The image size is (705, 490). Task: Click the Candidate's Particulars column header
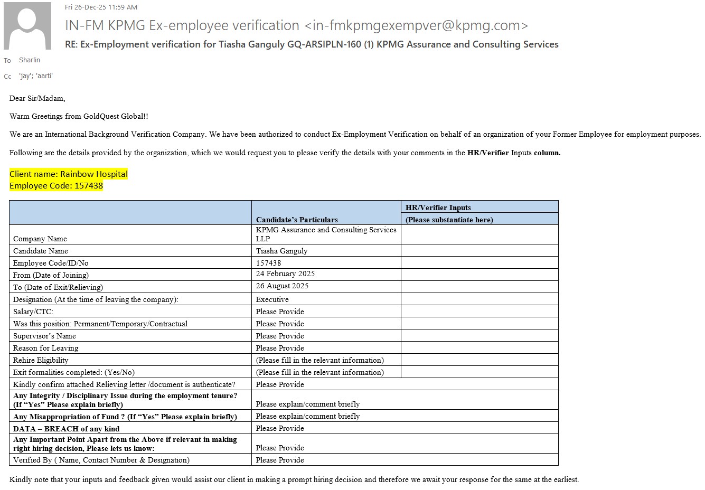(297, 220)
